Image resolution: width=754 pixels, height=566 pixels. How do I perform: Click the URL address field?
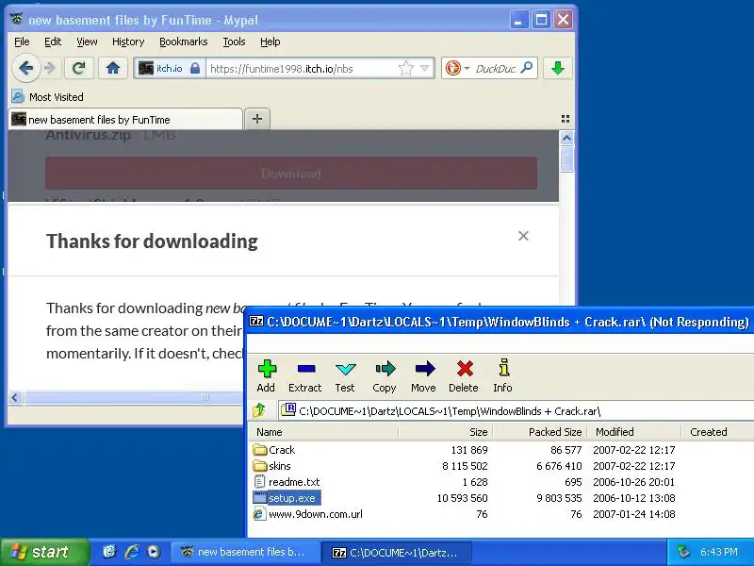pyautogui.click(x=303, y=68)
